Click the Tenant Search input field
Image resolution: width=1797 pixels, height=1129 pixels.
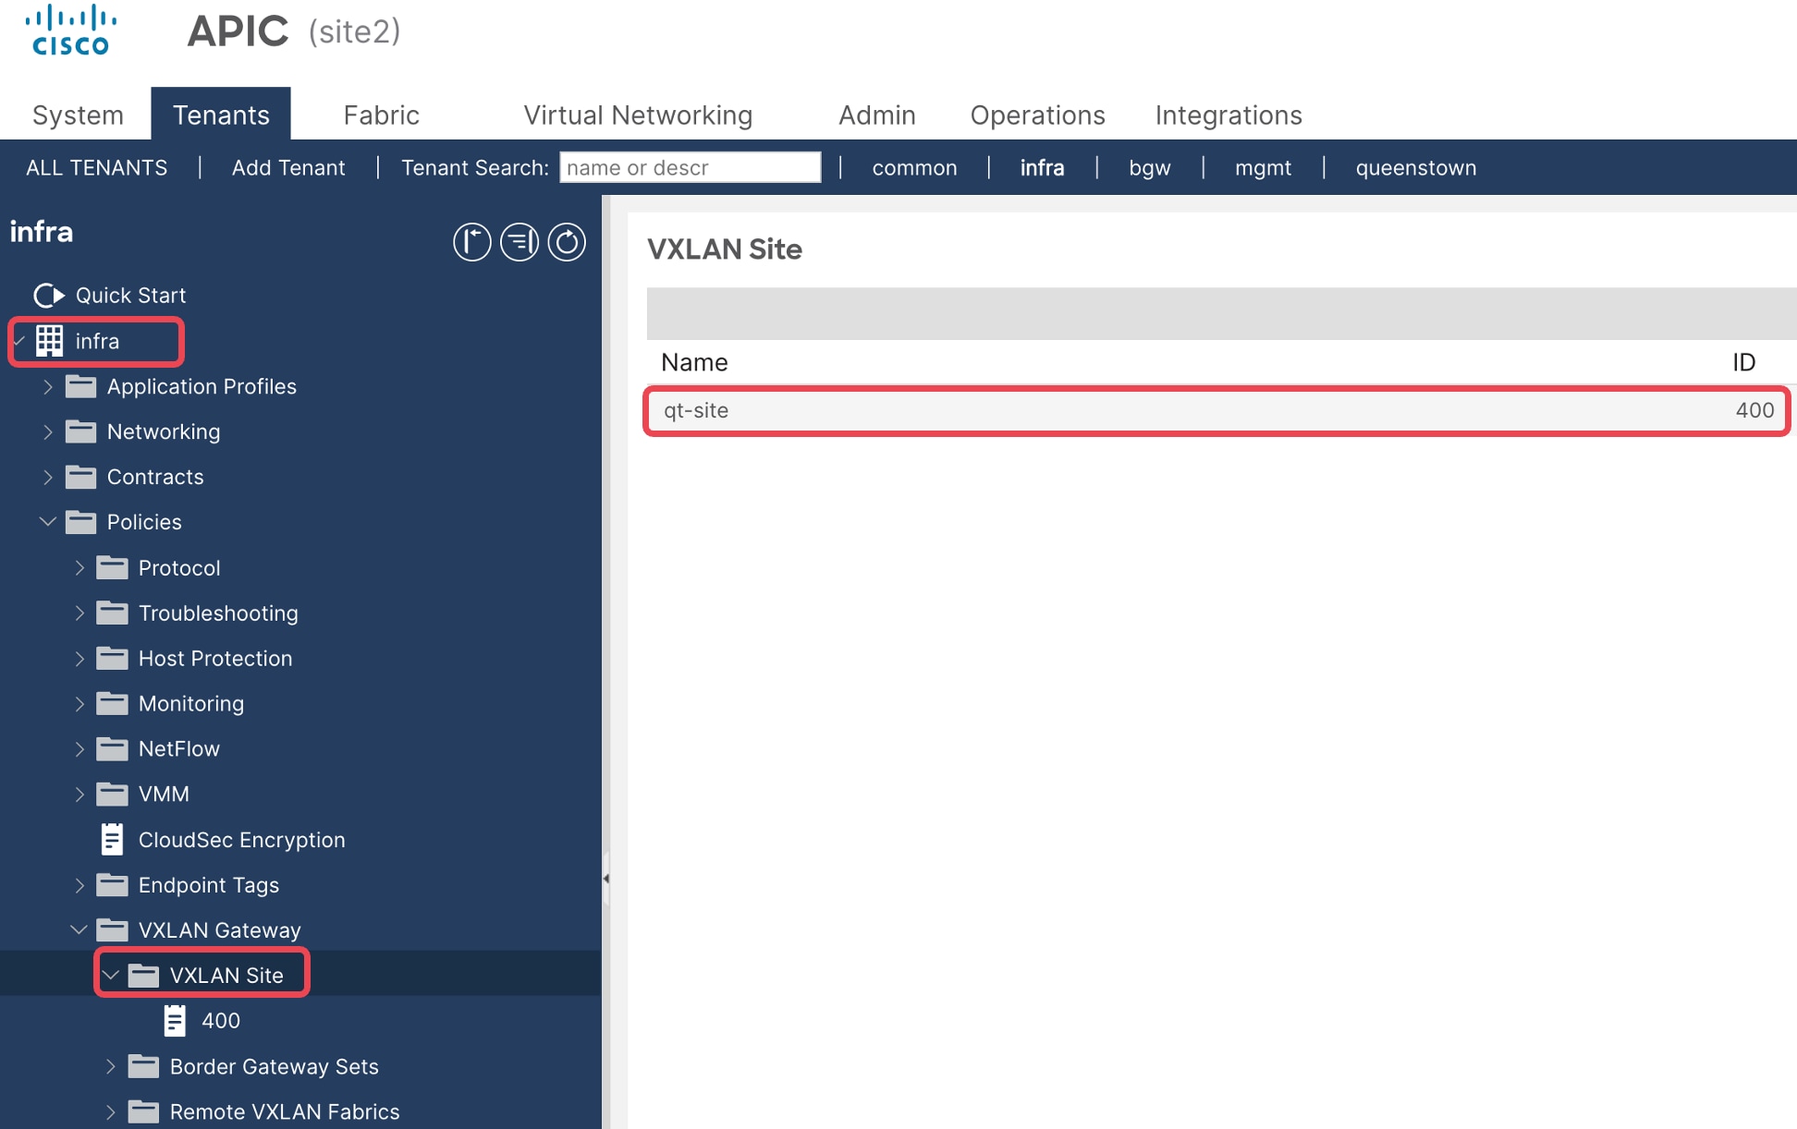point(690,167)
